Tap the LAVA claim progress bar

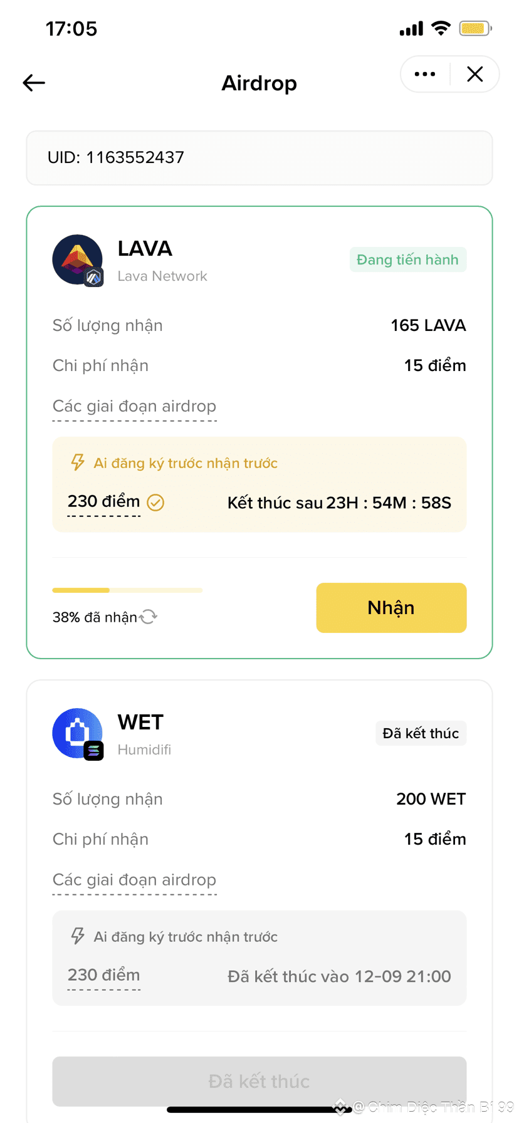pos(127,590)
